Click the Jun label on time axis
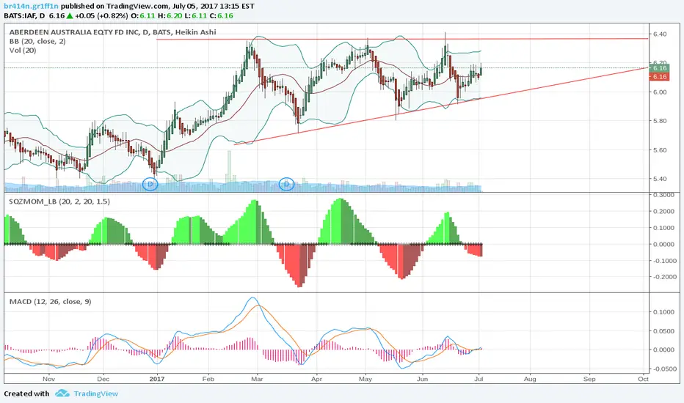The height and width of the screenshot is (403, 684). pyautogui.click(x=422, y=379)
